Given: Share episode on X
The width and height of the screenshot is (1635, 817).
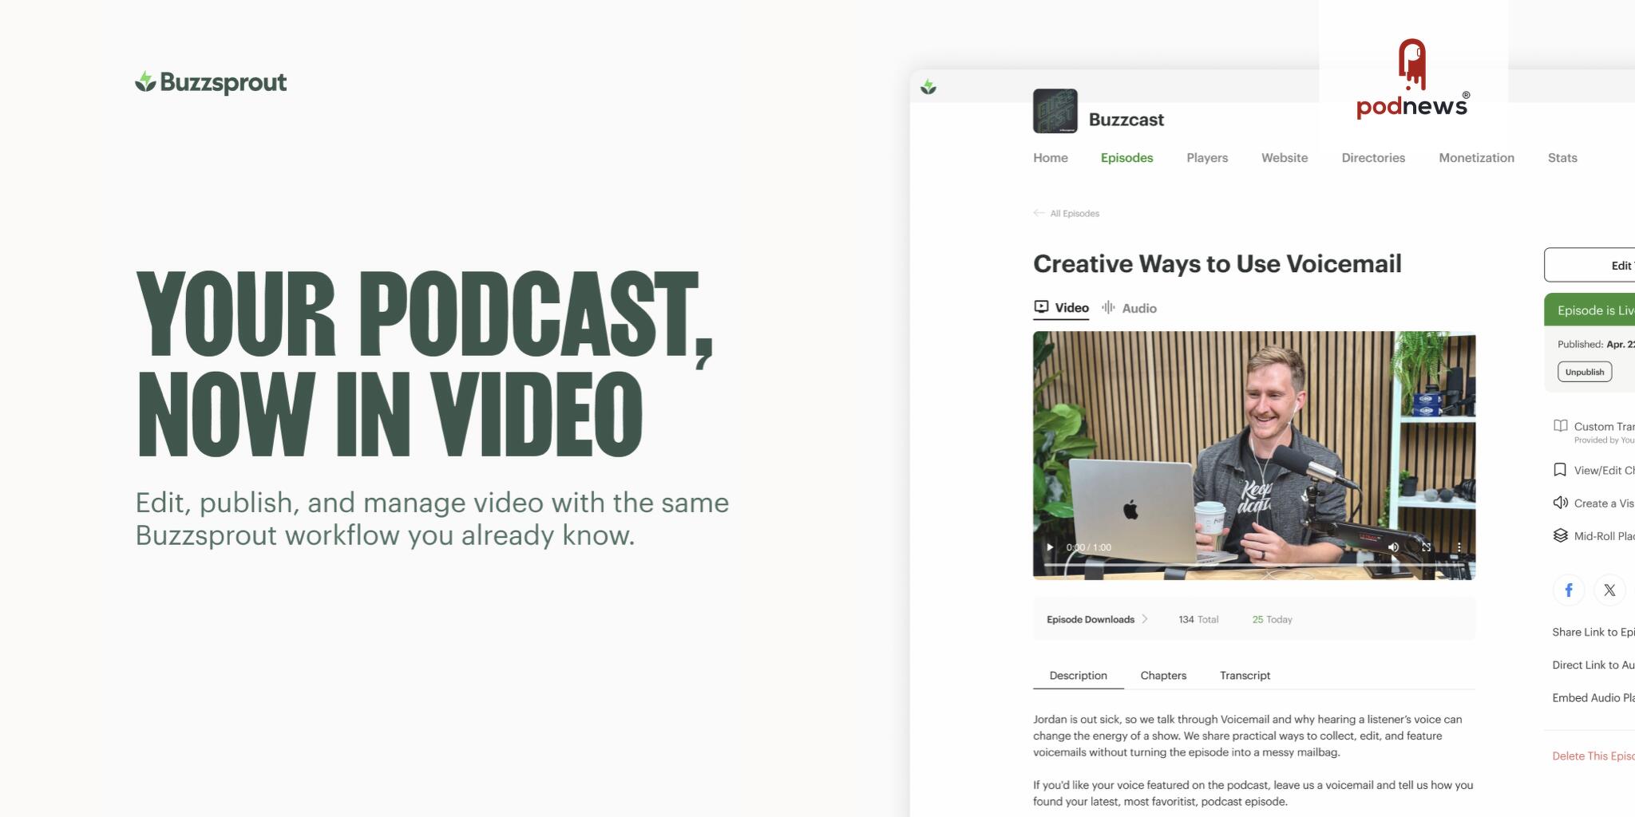Looking at the screenshot, I should point(1609,590).
